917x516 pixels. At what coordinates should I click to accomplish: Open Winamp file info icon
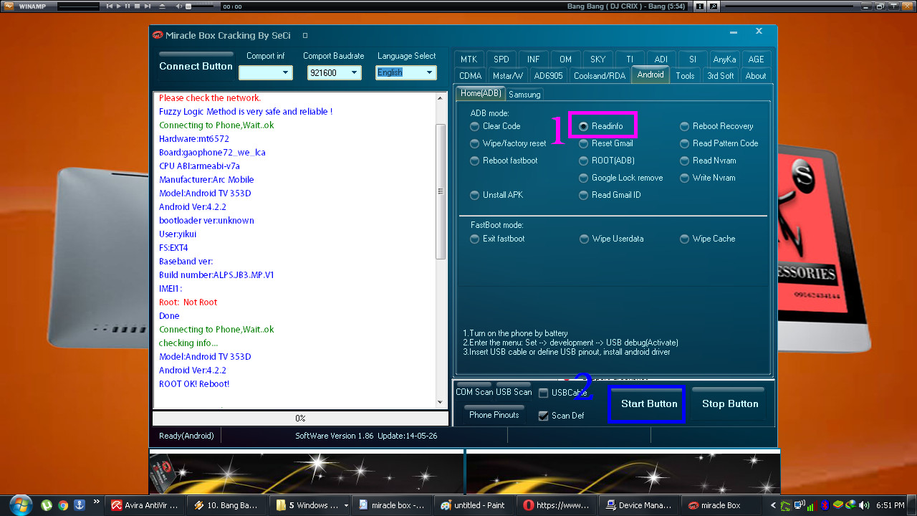pyautogui.click(x=700, y=6)
